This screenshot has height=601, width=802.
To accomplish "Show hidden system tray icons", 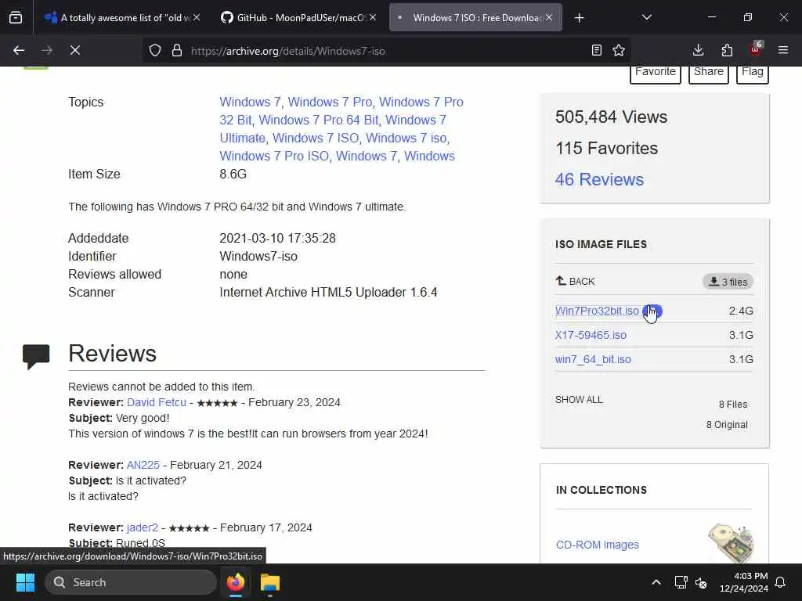I will 656,582.
